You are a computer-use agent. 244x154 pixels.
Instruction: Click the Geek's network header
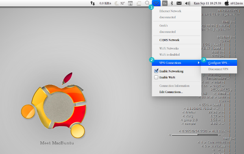tap(163, 26)
